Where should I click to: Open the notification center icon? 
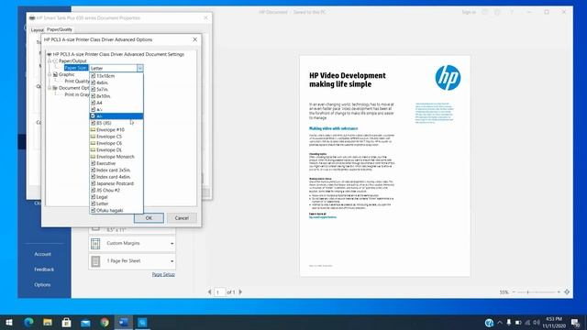coord(576,323)
